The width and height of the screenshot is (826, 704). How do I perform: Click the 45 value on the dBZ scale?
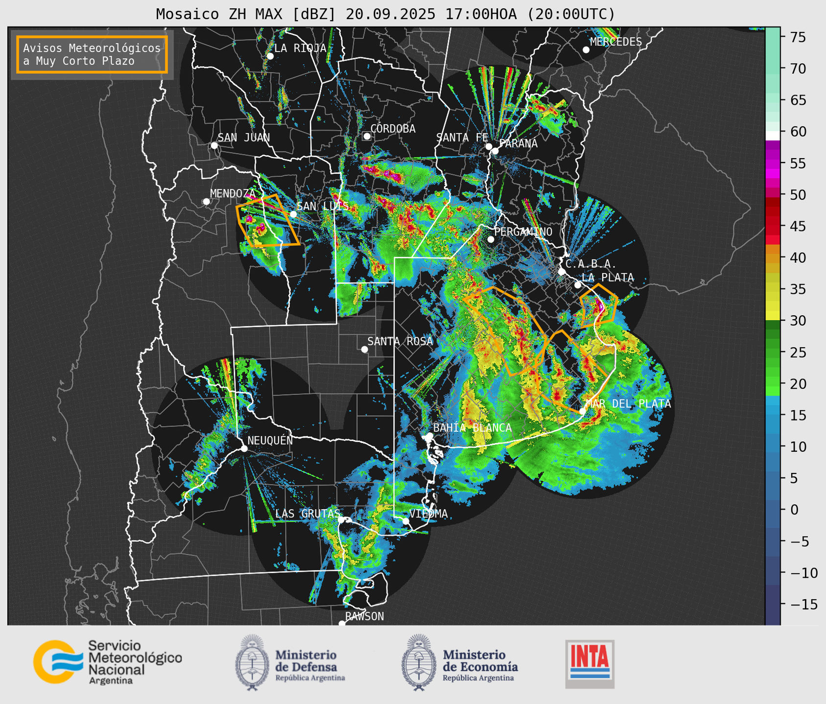click(798, 226)
